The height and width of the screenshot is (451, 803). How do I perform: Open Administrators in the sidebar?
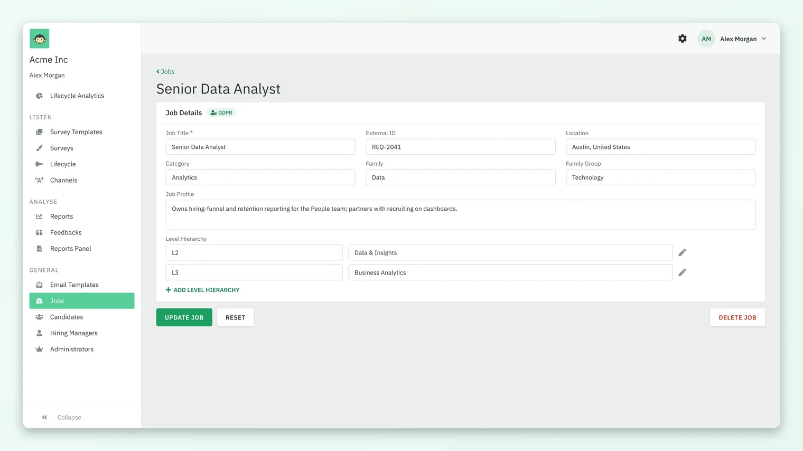[x=82, y=349]
